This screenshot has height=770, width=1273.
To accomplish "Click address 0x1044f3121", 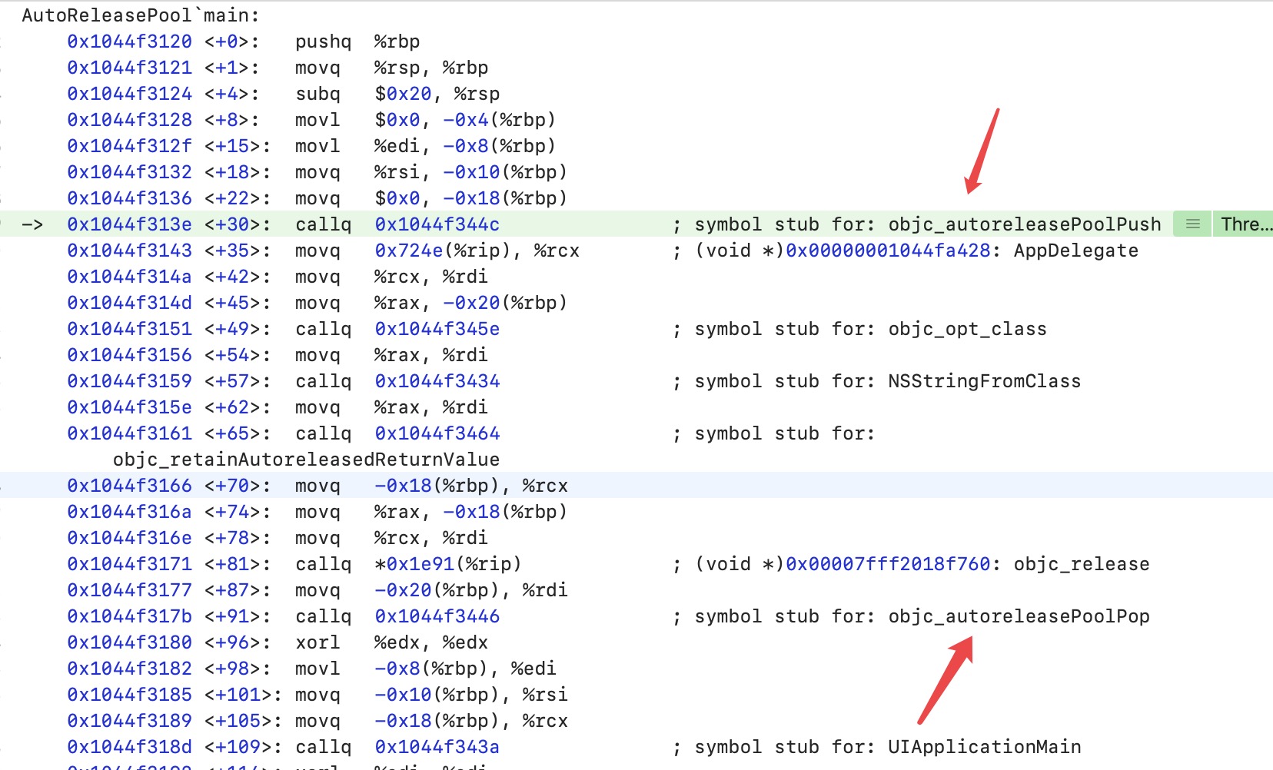I will tap(129, 68).
